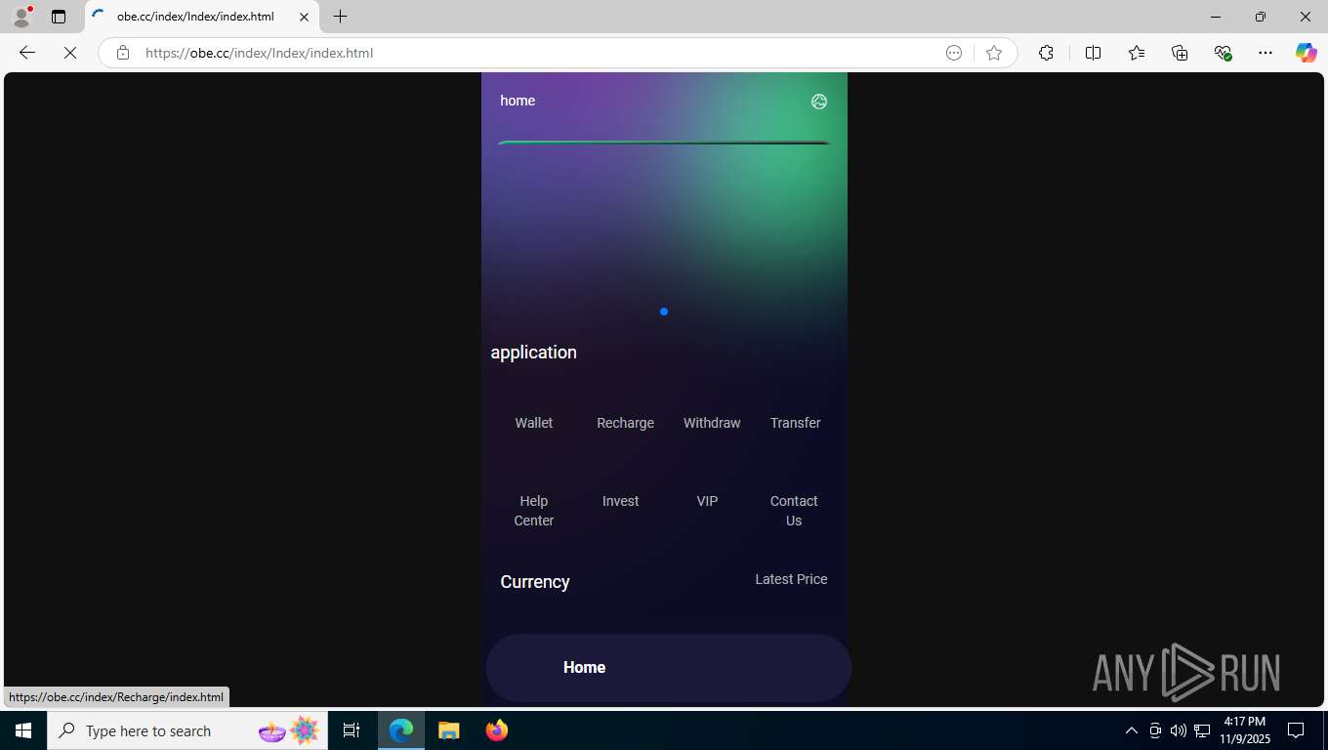Open a new browser tab
Screen dimensions: 1328x750
(340, 17)
